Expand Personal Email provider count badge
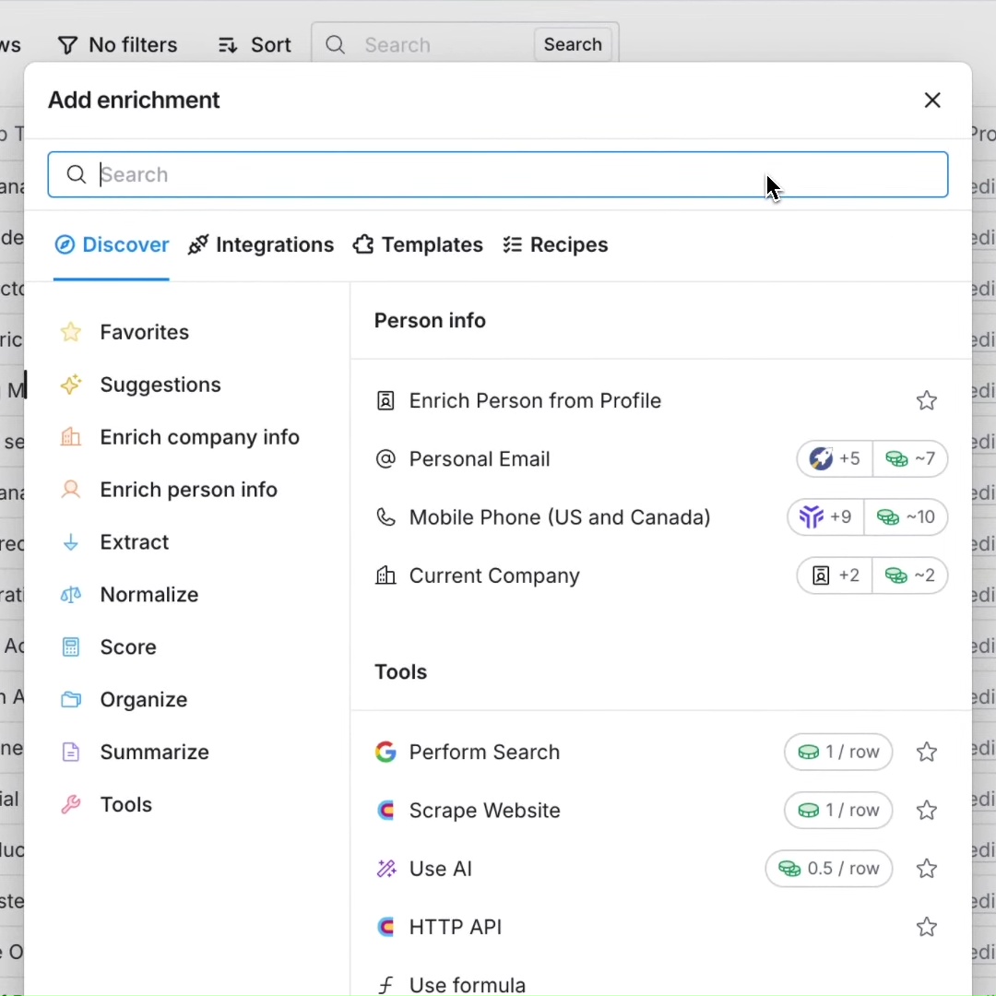Image resolution: width=996 pixels, height=996 pixels. 834,459
